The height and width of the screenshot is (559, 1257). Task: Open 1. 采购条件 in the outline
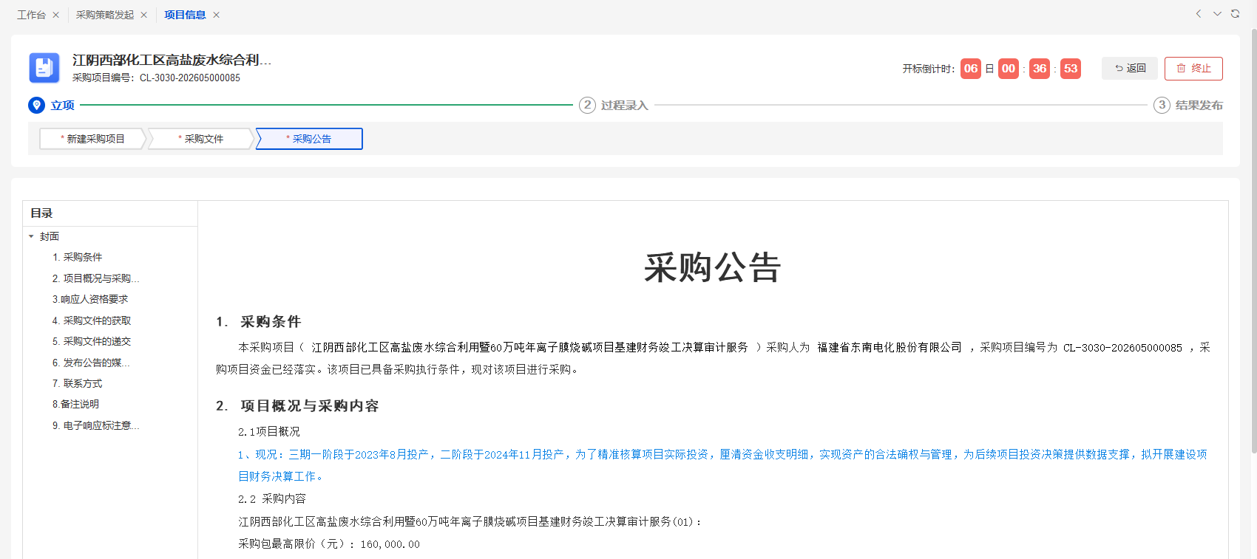pyautogui.click(x=77, y=257)
